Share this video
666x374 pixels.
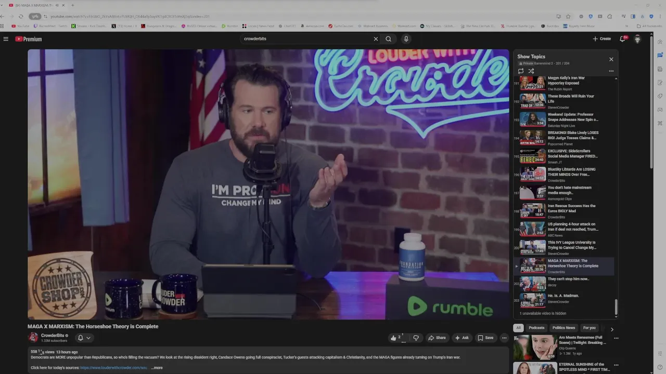[437, 338]
